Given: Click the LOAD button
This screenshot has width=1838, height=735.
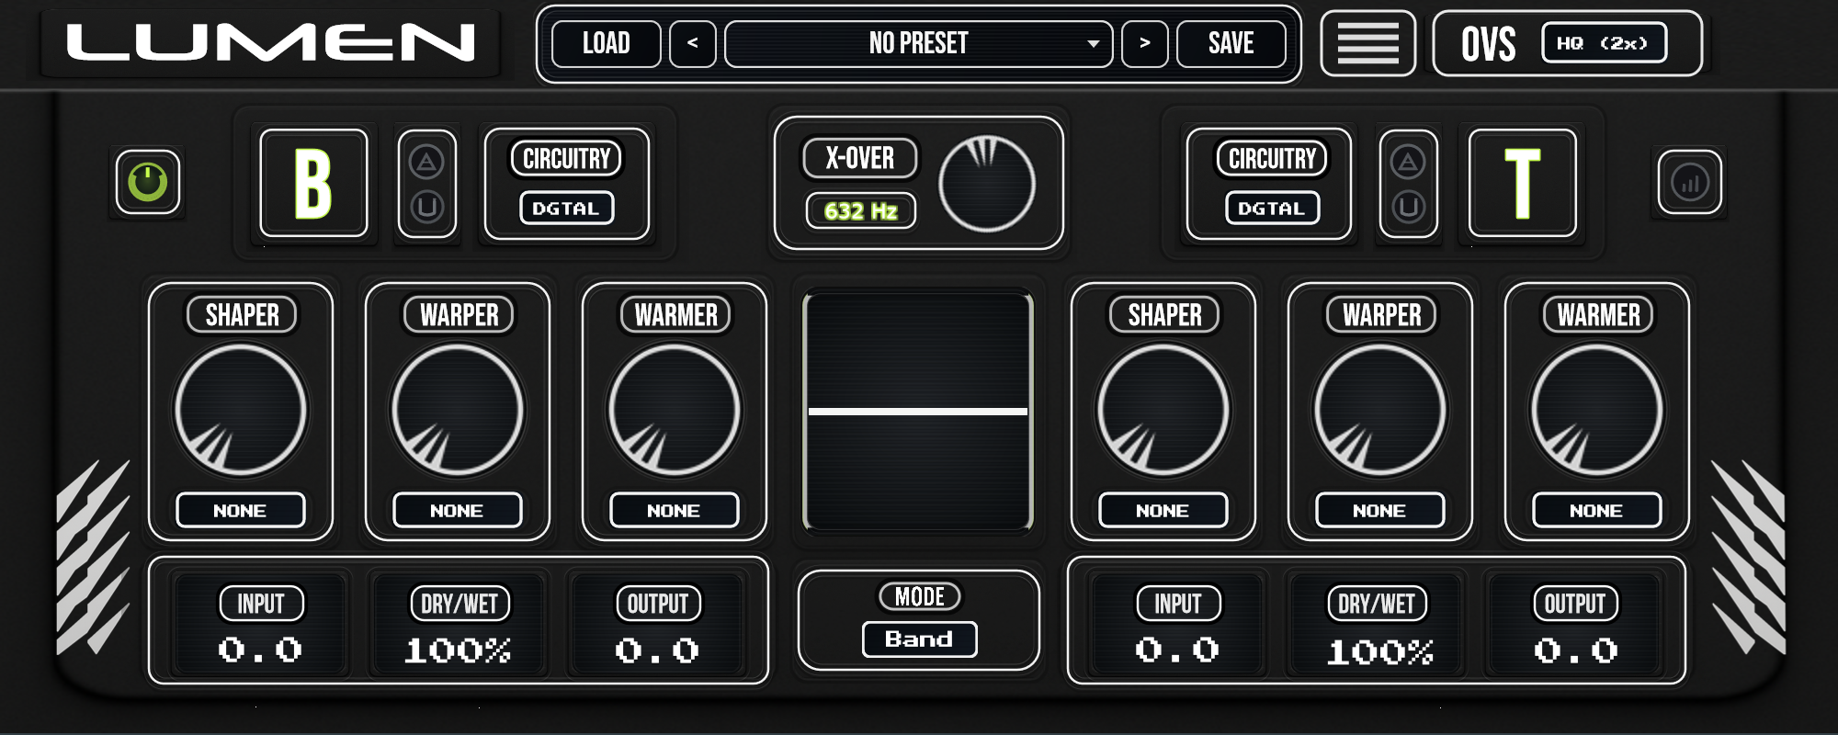Looking at the screenshot, I should click(x=607, y=43).
